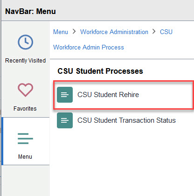Select the Favorites label
Screen dimensions: 194x196
[x=25, y=109]
